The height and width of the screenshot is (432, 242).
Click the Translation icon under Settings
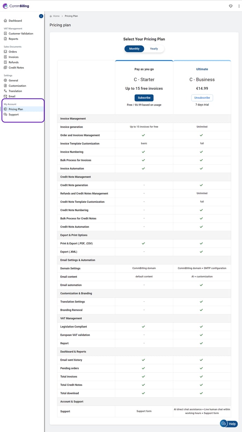coord(5,91)
